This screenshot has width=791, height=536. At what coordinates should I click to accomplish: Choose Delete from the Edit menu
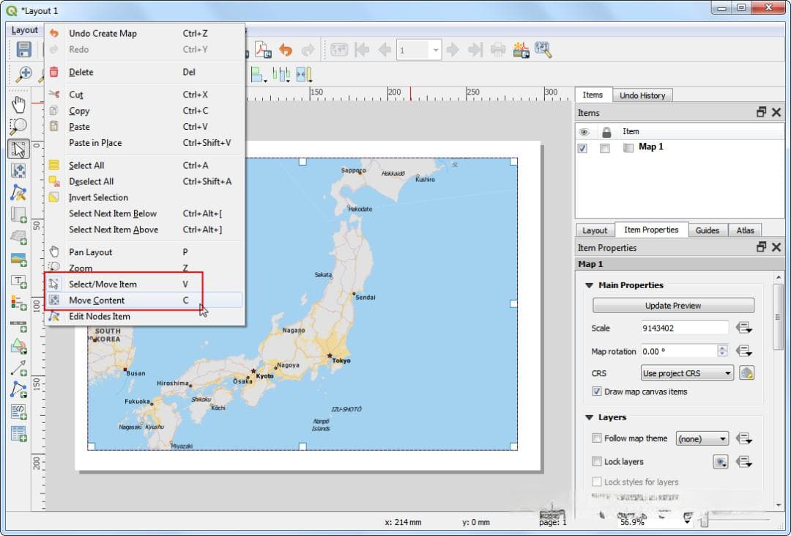[x=144, y=72]
